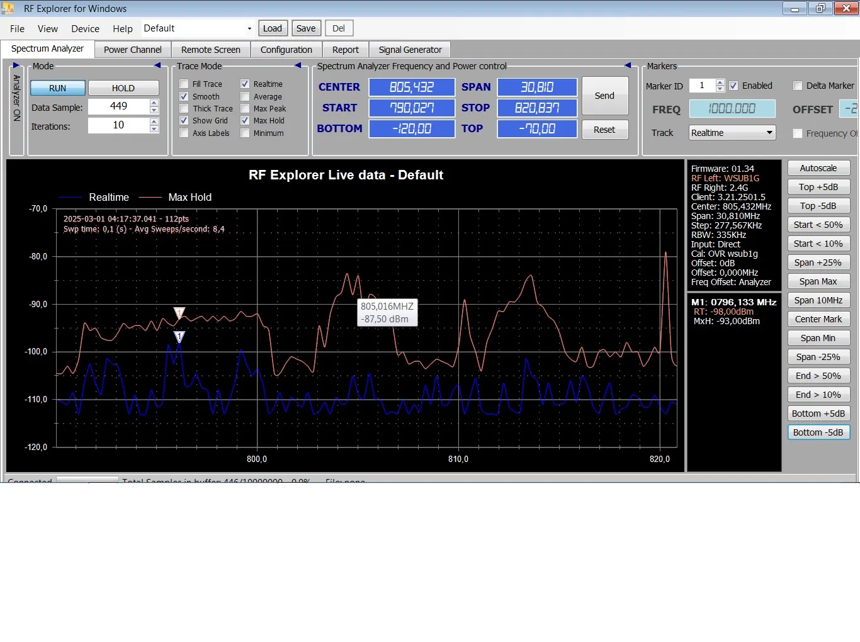The width and height of the screenshot is (860, 642).
Task: Switch to the Power Channel tab
Action: 133,50
